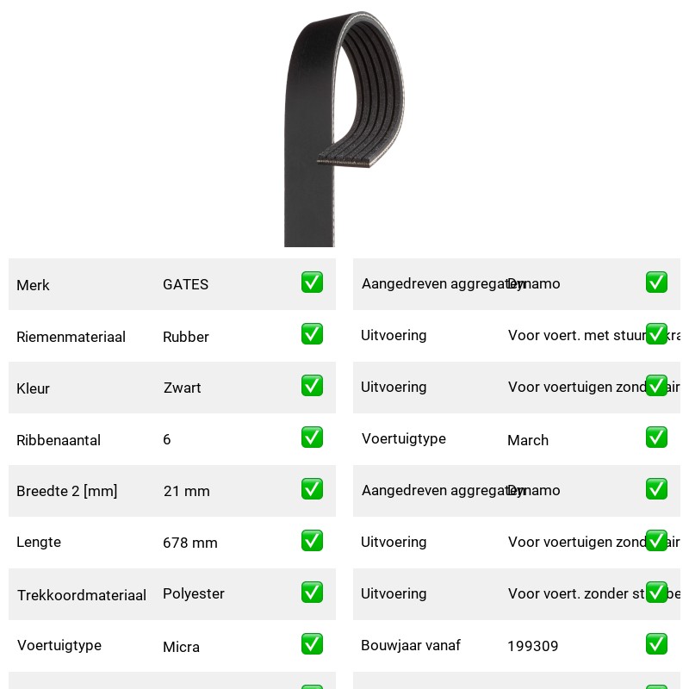
Task: Click the checkmark next to Lengte 678 mm
Action: (x=312, y=541)
